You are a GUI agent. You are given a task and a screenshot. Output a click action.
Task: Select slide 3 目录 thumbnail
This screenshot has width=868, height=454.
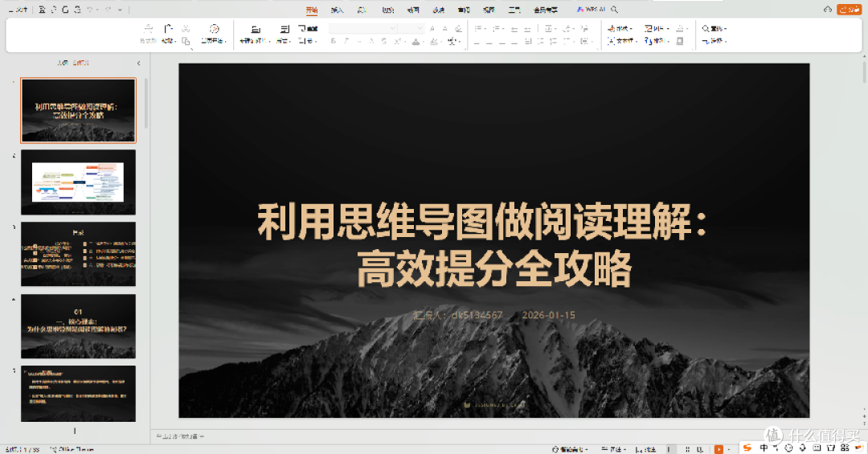78,254
